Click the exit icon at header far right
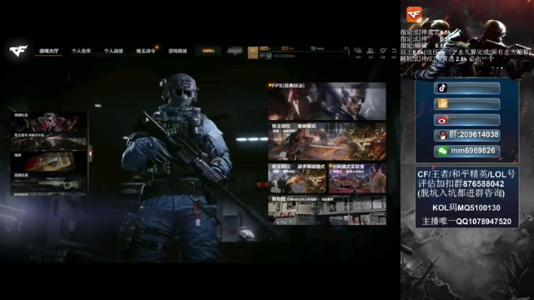This screenshot has width=534, height=300. [x=394, y=51]
